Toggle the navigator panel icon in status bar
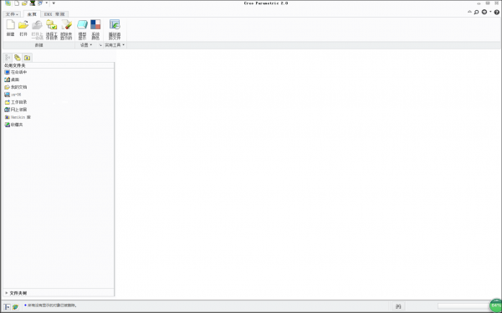 [7, 306]
